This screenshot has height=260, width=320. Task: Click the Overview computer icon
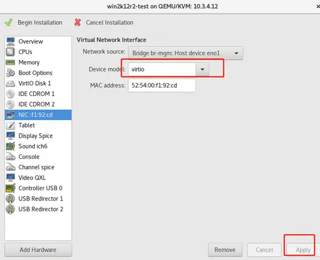pyautogui.click(x=10, y=41)
